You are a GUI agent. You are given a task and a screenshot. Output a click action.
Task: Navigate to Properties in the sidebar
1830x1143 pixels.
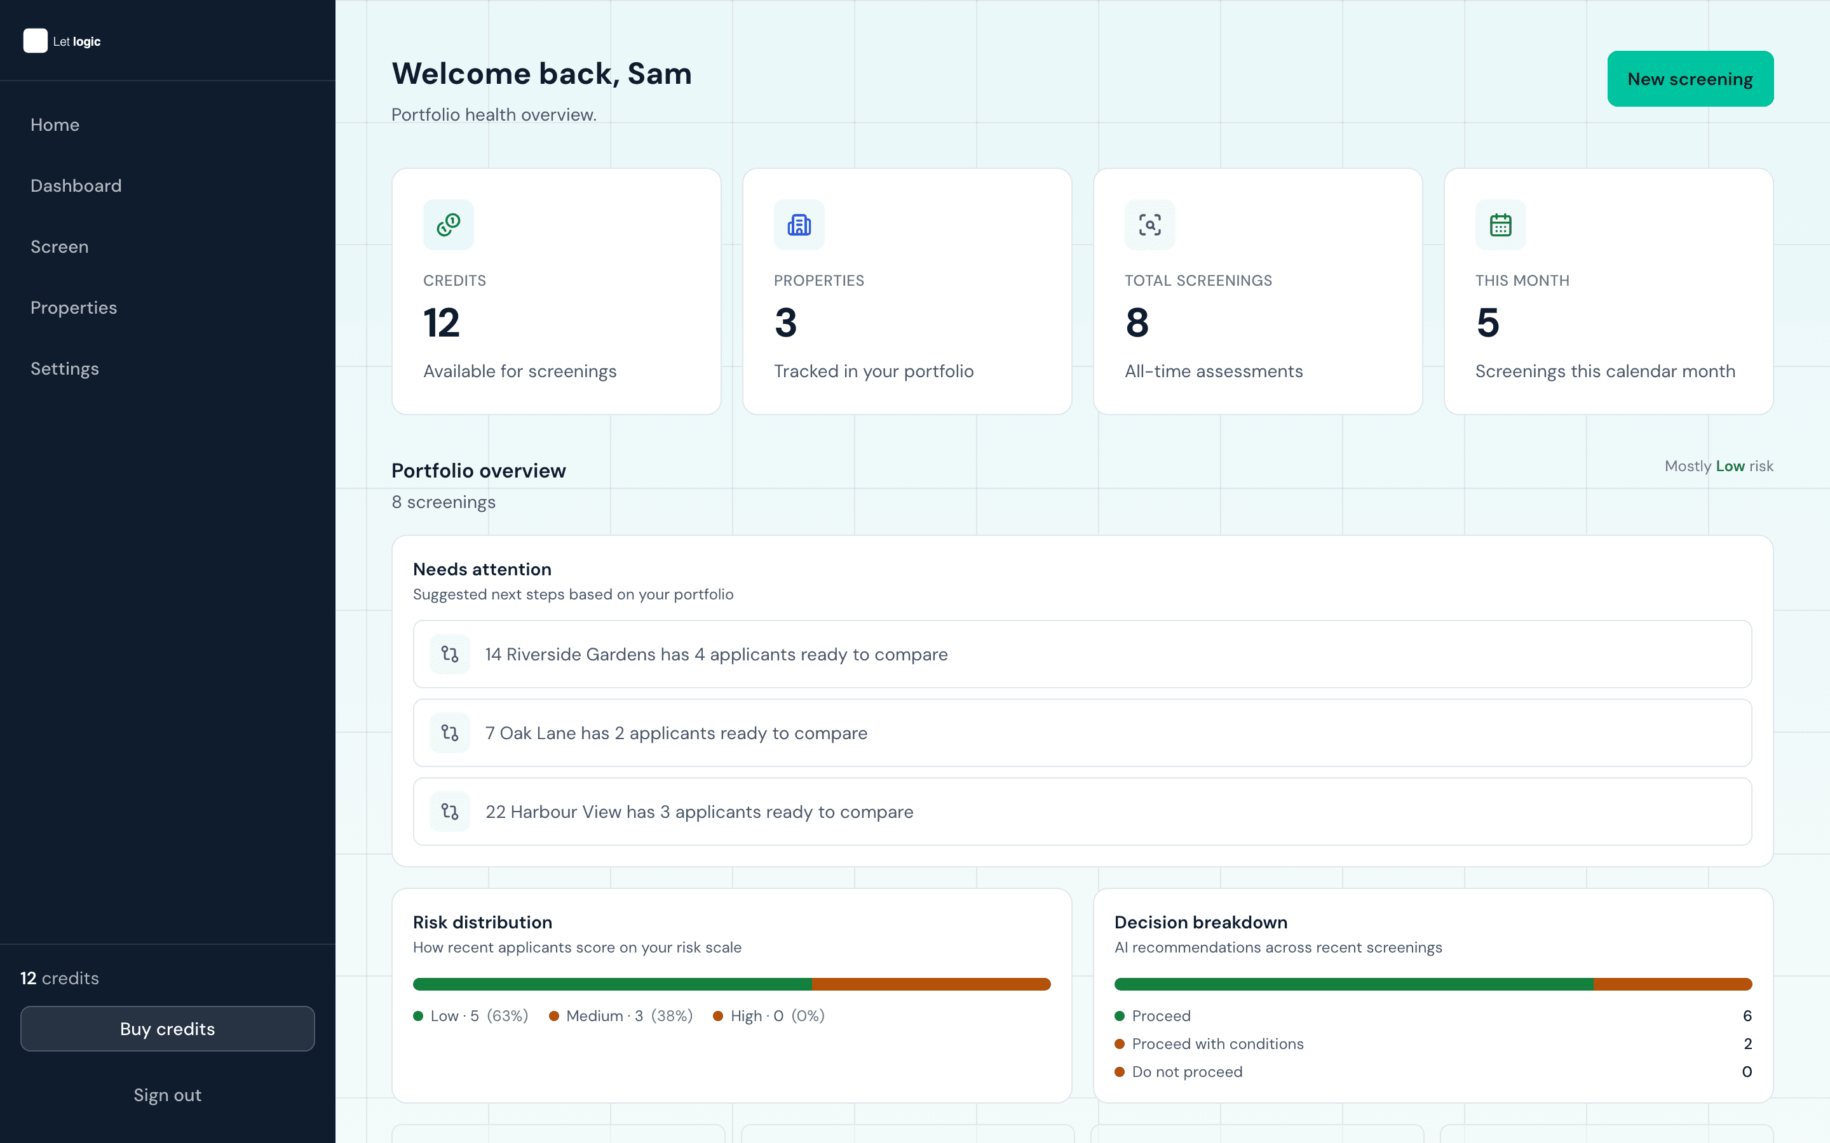74,308
